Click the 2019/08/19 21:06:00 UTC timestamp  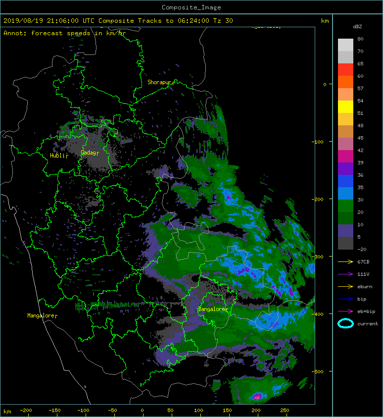[49, 20]
